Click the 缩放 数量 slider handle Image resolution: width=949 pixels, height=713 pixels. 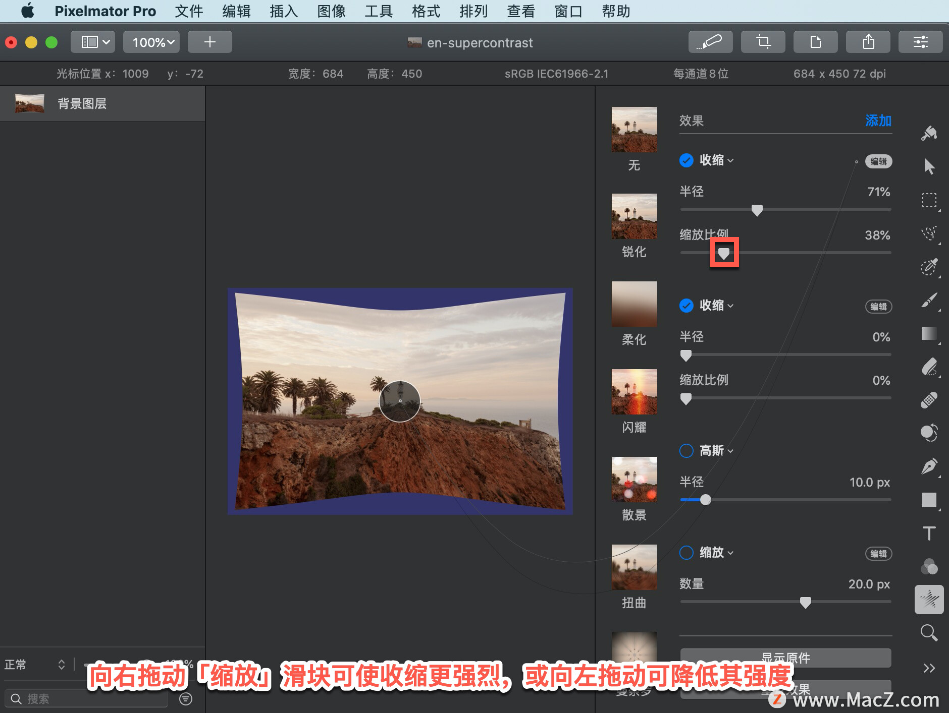click(x=806, y=602)
